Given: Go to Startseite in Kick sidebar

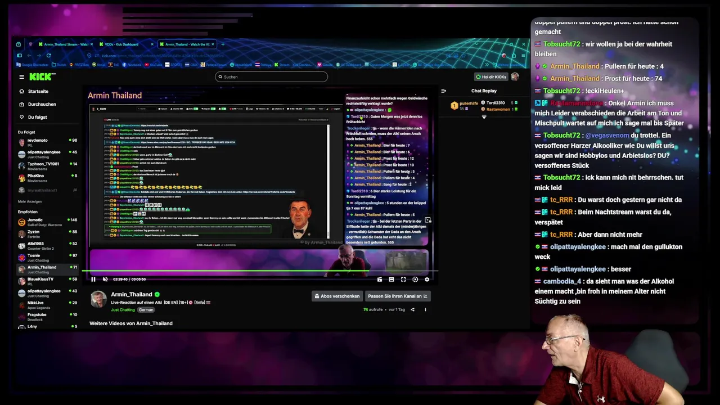Looking at the screenshot, I should [x=38, y=91].
